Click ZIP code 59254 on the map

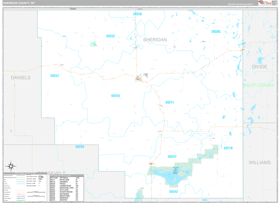(x=115, y=96)
